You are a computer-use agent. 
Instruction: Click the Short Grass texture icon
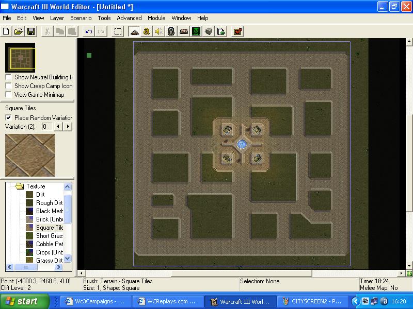tap(29, 236)
